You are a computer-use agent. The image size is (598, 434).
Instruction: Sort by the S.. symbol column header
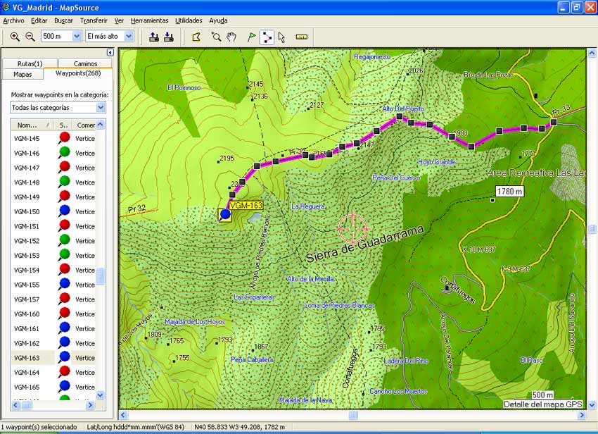click(x=63, y=125)
